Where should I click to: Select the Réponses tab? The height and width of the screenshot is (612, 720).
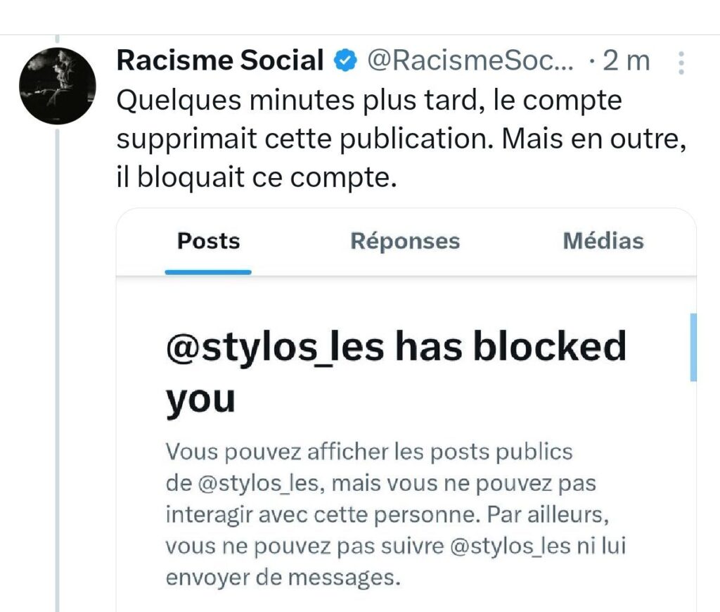[x=405, y=241]
